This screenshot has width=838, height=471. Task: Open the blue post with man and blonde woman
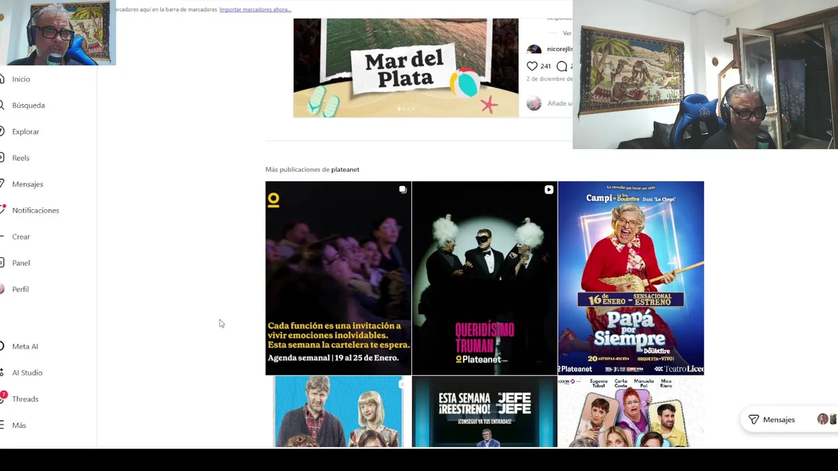(x=338, y=411)
